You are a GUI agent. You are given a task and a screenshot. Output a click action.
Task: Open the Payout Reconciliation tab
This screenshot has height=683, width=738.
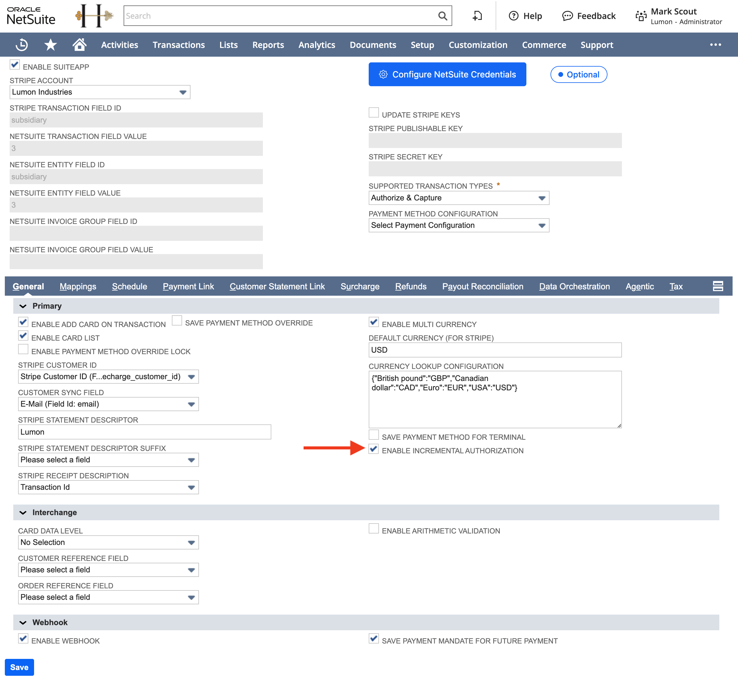tap(483, 286)
